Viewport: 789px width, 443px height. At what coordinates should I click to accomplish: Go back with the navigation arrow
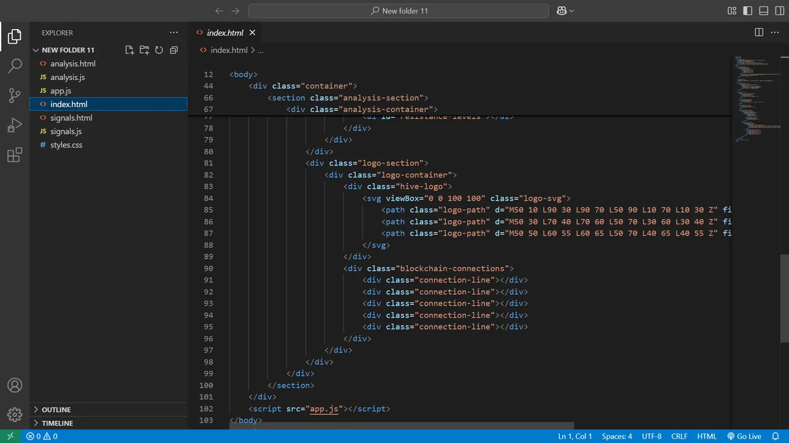point(219,10)
